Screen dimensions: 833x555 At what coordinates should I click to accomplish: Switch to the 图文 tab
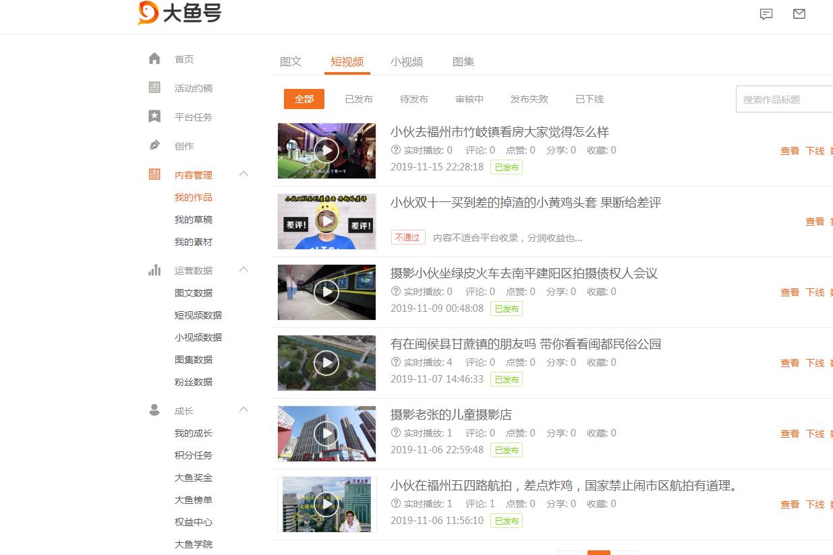(x=291, y=61)
